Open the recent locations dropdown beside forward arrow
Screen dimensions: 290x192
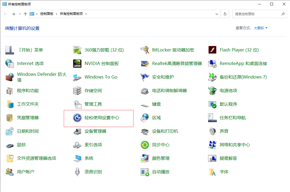pyautogui.click(x=20, y=14)
